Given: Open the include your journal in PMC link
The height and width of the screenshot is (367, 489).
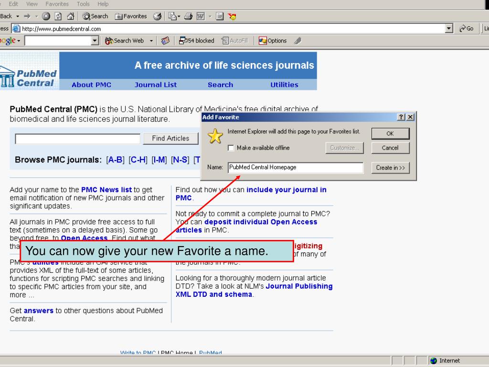Looking at the screenshot, I should (x=251, y=194).
